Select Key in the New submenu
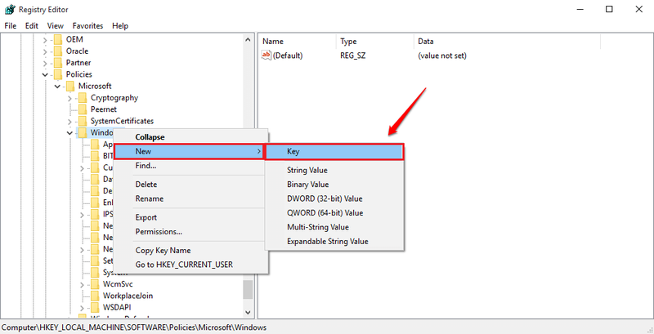Screen dimensions: 654x334 pyautogui.click(x=334, y=152)
